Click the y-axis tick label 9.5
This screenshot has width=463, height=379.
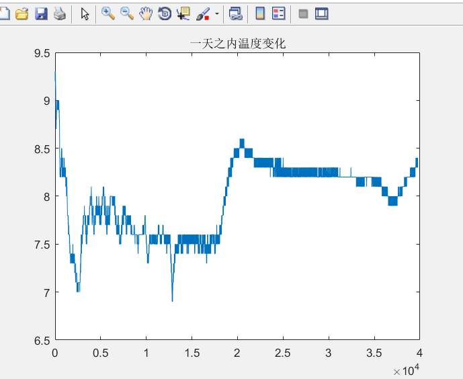point(42,54)
